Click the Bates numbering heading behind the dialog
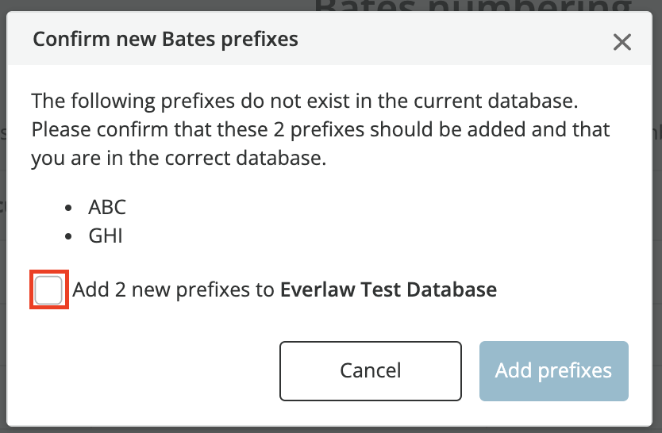Screen dimensions: 662x433 473,6
